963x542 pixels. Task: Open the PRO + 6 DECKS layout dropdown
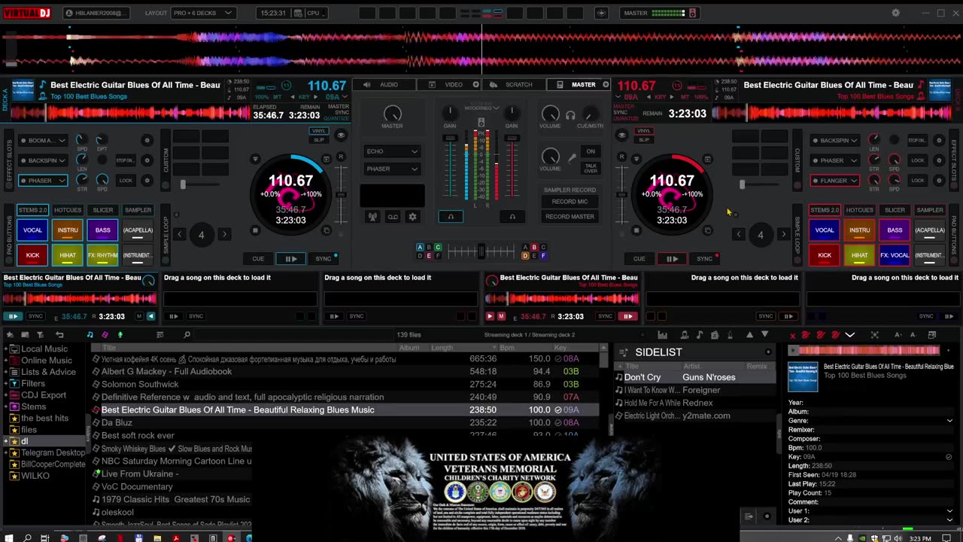coord(203,13)
